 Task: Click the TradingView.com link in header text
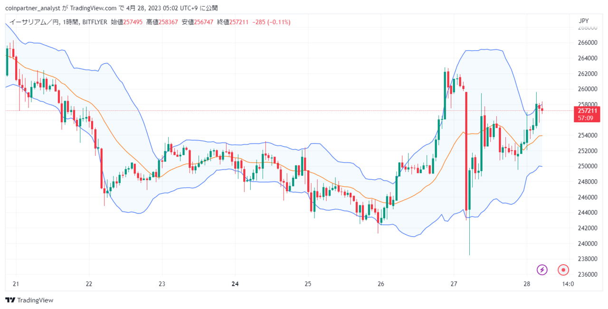pyautogui.click(x=90, y=8)
